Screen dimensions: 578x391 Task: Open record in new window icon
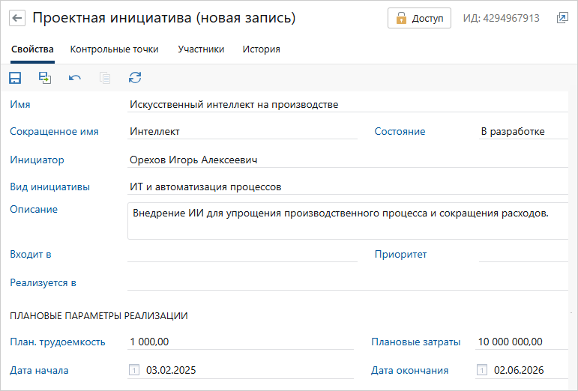click(562, 18)
